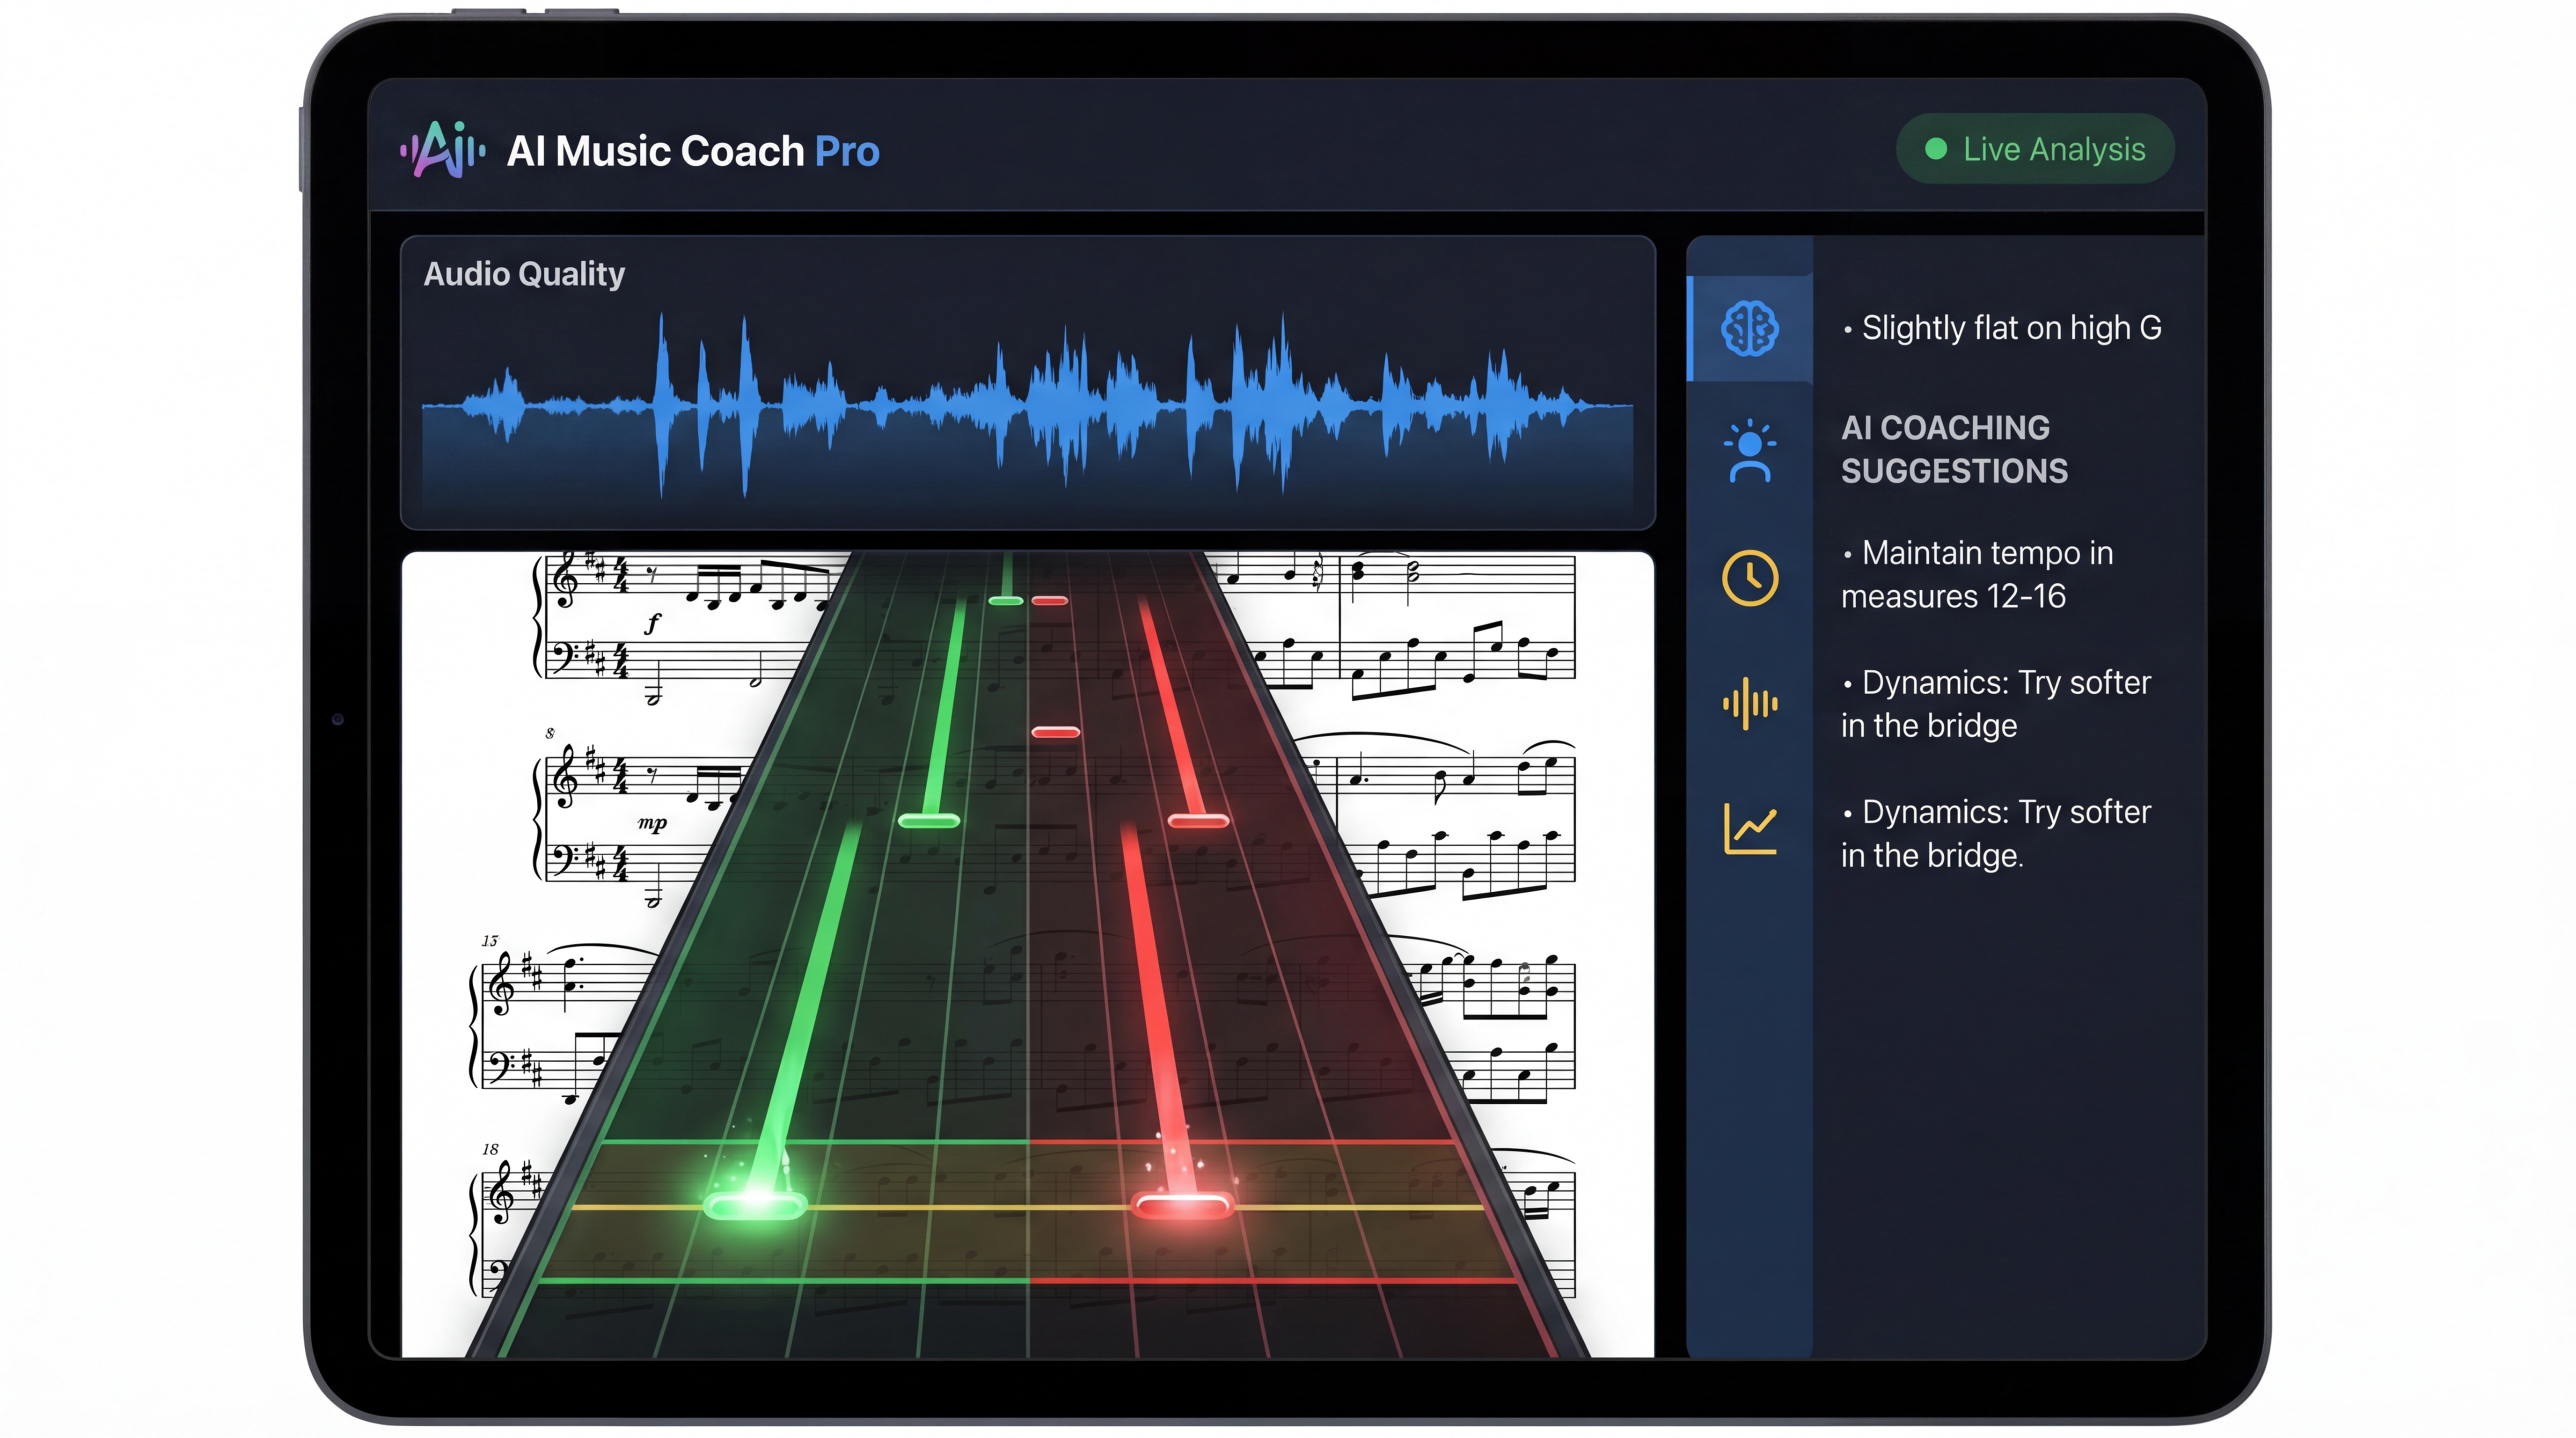Viewport: 2576px width, 1438px height.
Task: Toggle Live Analysis mode off
Action: [2034, 149]
